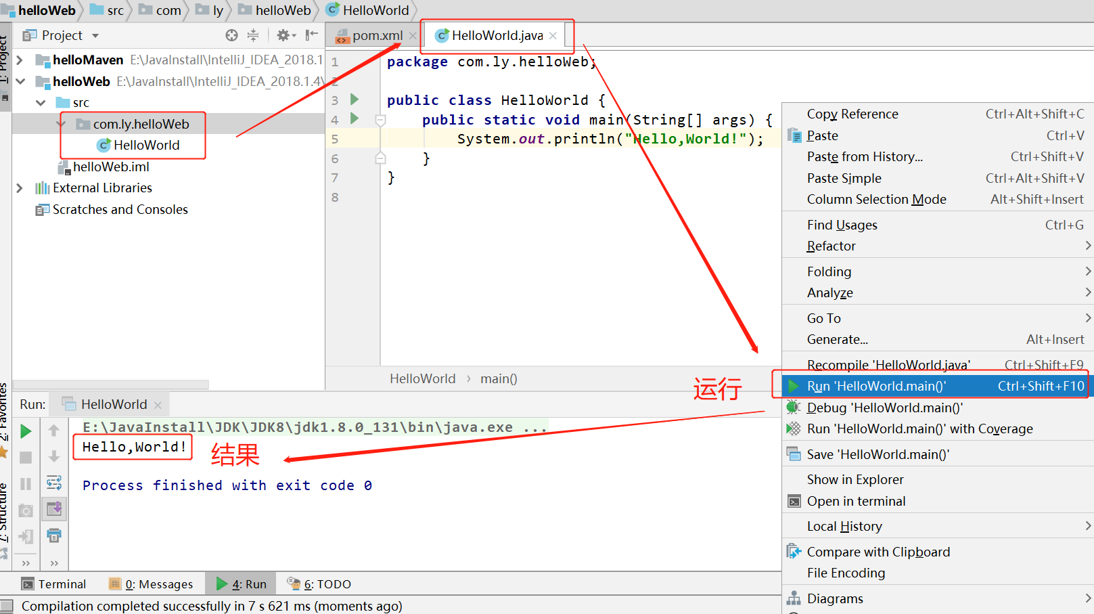Viewport: 1094px width, 614px height.
Task: Open the Project view dropdown
Action: (95, 36)
